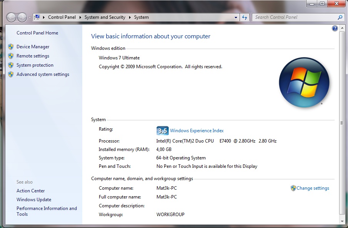The image size is (348, 228).
Task: Click Mat3k-PC next to Full computer name
Action: pyautogui.click(x=167, y=197)
